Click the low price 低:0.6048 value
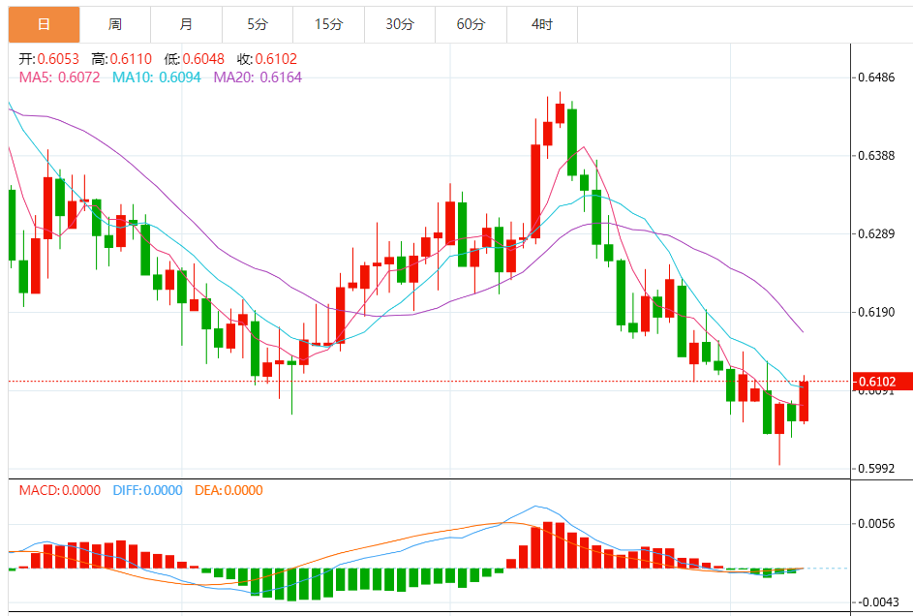The image size is (913, 616). pyautogui.click(x=194, y=59)
